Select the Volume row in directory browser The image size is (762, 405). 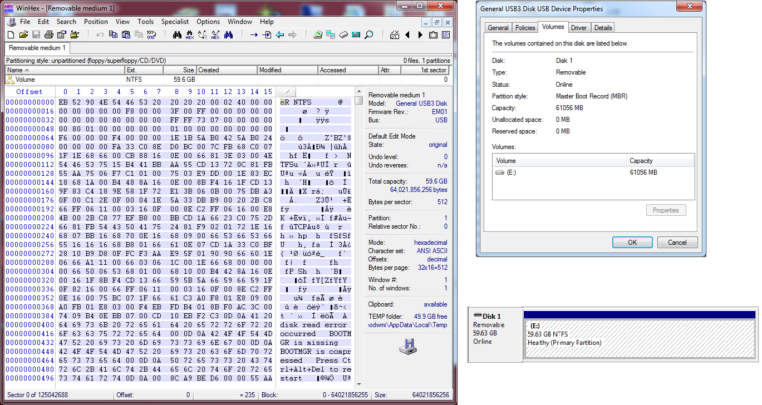(227, 80)
